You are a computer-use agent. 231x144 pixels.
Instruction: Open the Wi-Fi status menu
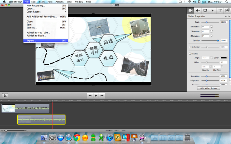pos(189,1)
